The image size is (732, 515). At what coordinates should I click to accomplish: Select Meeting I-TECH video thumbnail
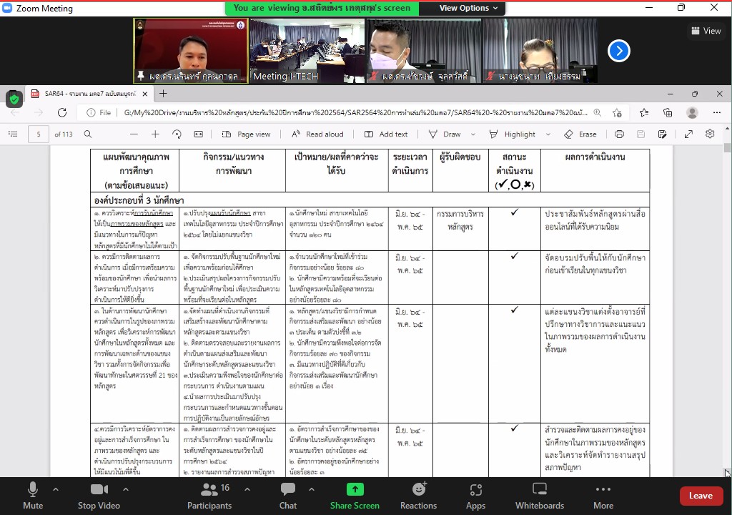click(x=307, y=51)
